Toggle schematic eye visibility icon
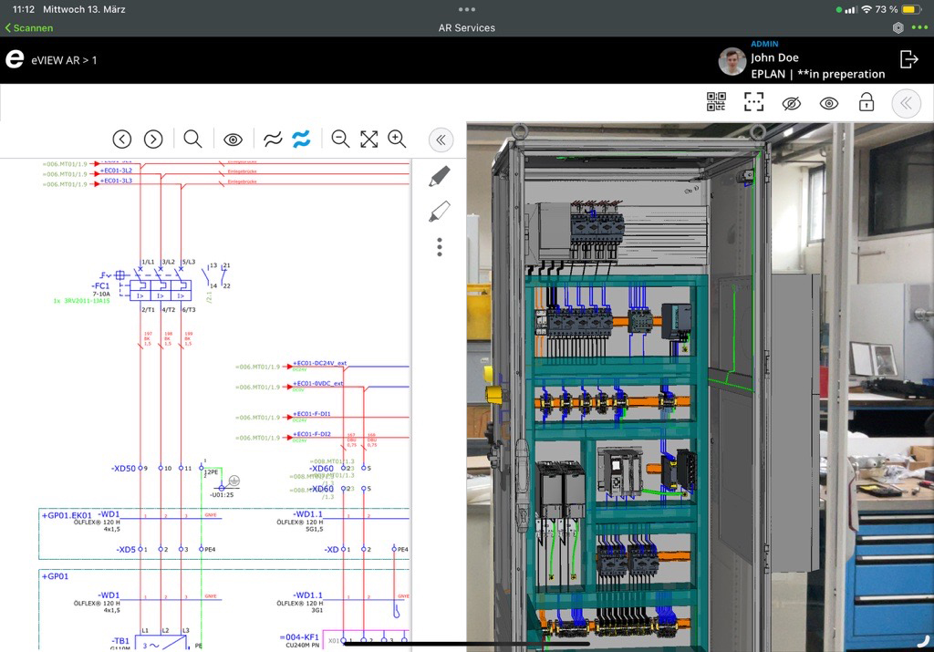The image size is (934, 652). 233,140
